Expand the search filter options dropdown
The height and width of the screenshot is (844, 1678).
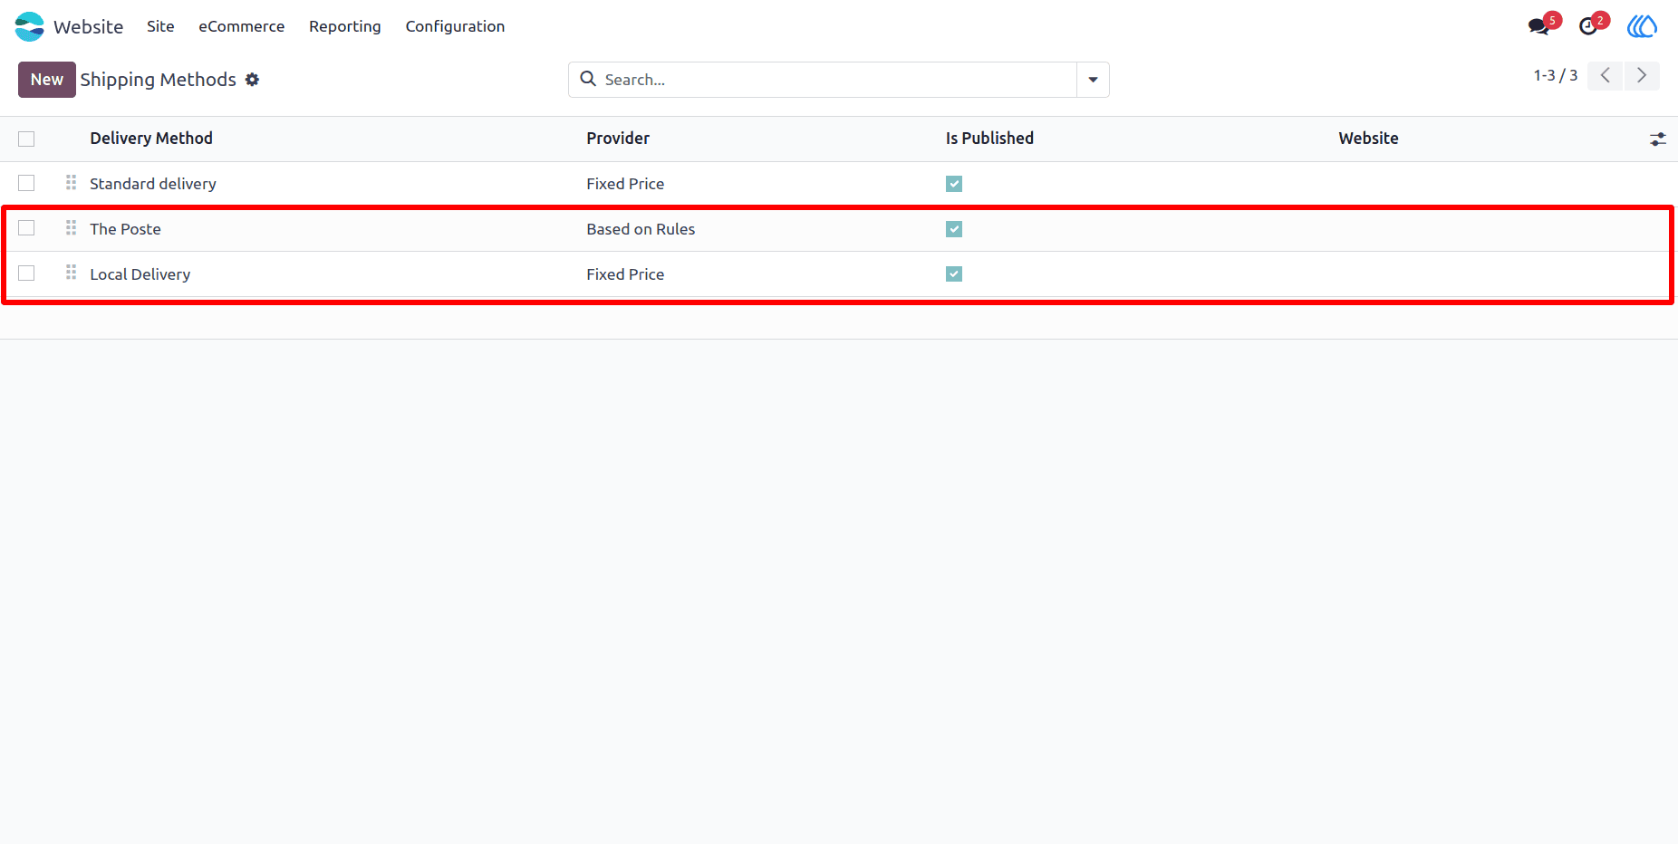pos(1093,80)
